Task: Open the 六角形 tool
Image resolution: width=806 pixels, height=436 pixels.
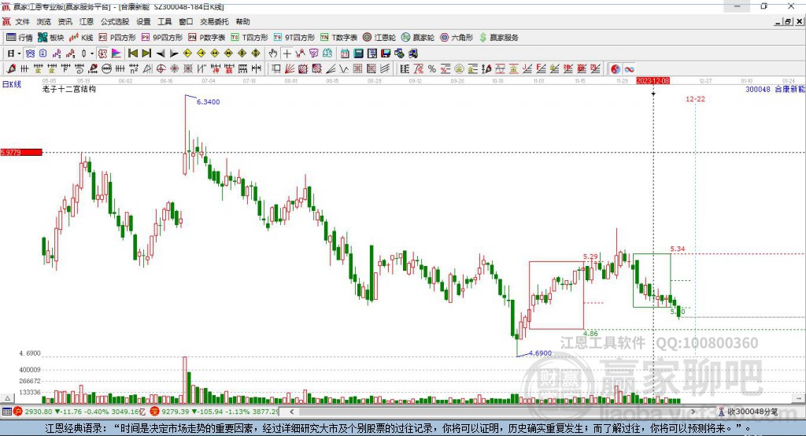Action: click(x=457, y=38)
